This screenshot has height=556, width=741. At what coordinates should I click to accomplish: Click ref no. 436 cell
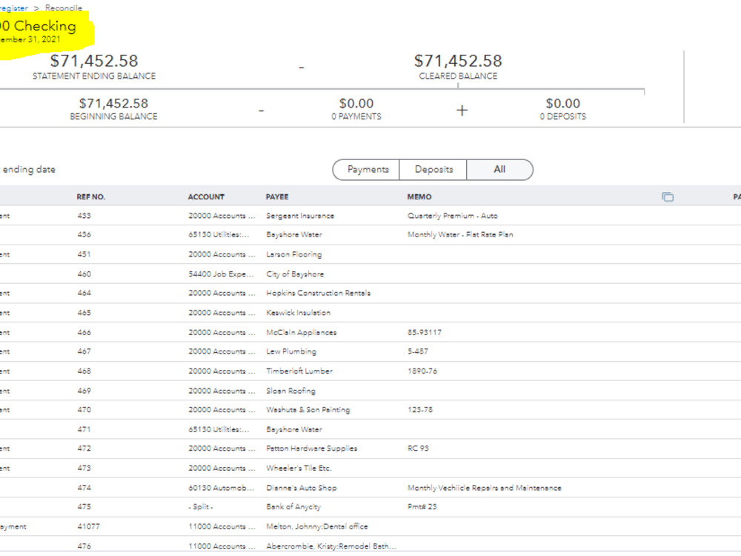(x=84, y=234)
